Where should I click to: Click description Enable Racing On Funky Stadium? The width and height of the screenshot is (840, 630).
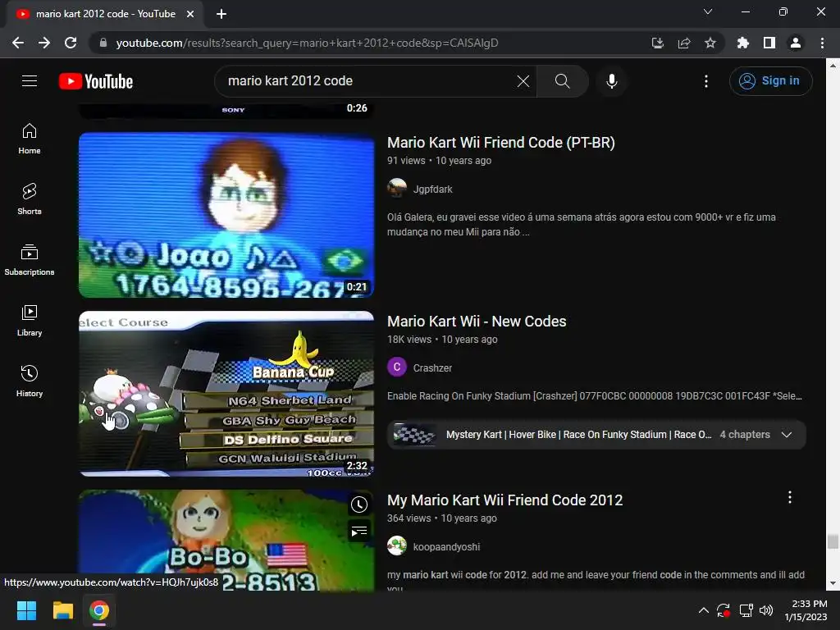tap(595, 396)
